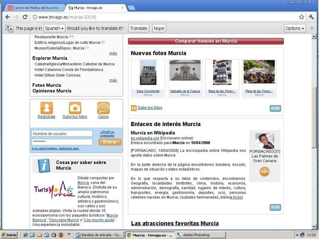Click the system tray network icon
Image resolution: width=319 pixels, height=239 pixels.
pyautogui.click(x=302, y=235)
